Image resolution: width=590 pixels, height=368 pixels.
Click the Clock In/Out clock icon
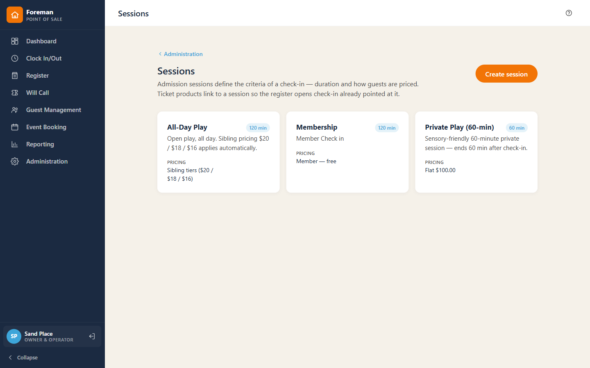(15, 58)
